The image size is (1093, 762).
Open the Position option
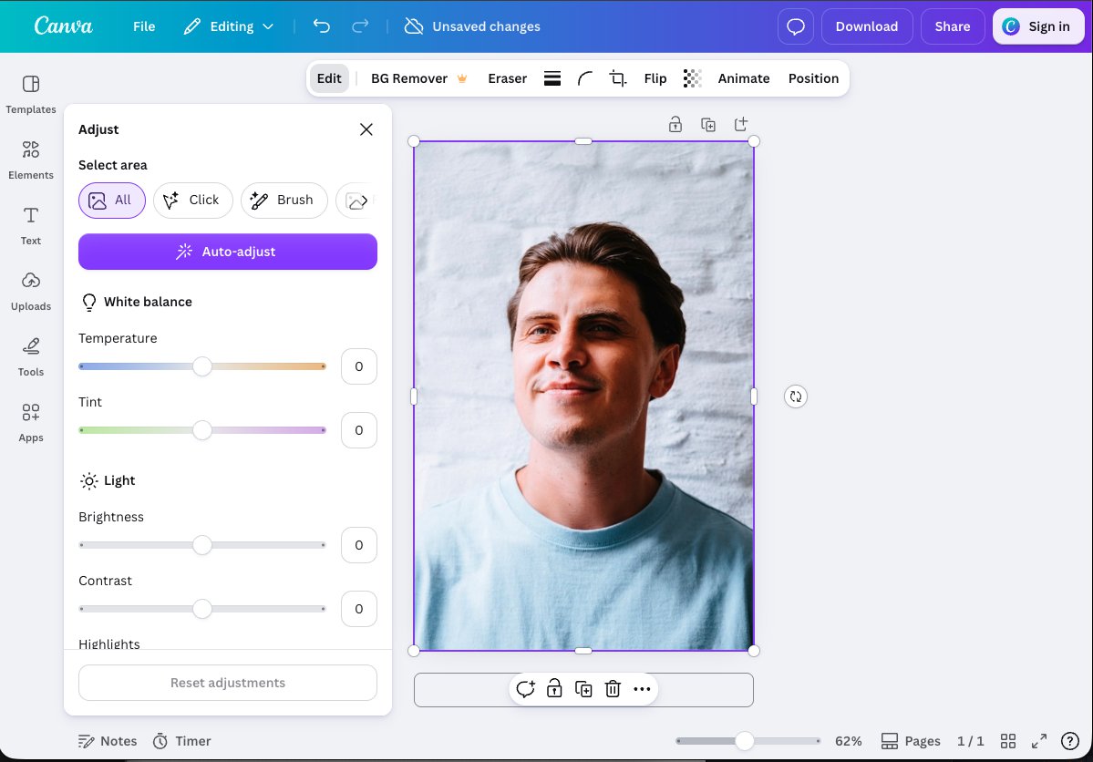813,78
